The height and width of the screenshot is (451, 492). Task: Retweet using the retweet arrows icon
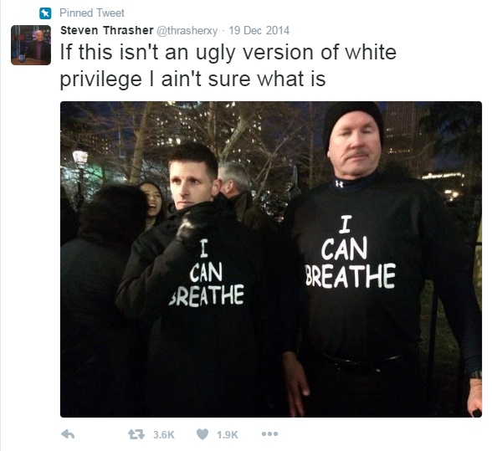point(136,434)
